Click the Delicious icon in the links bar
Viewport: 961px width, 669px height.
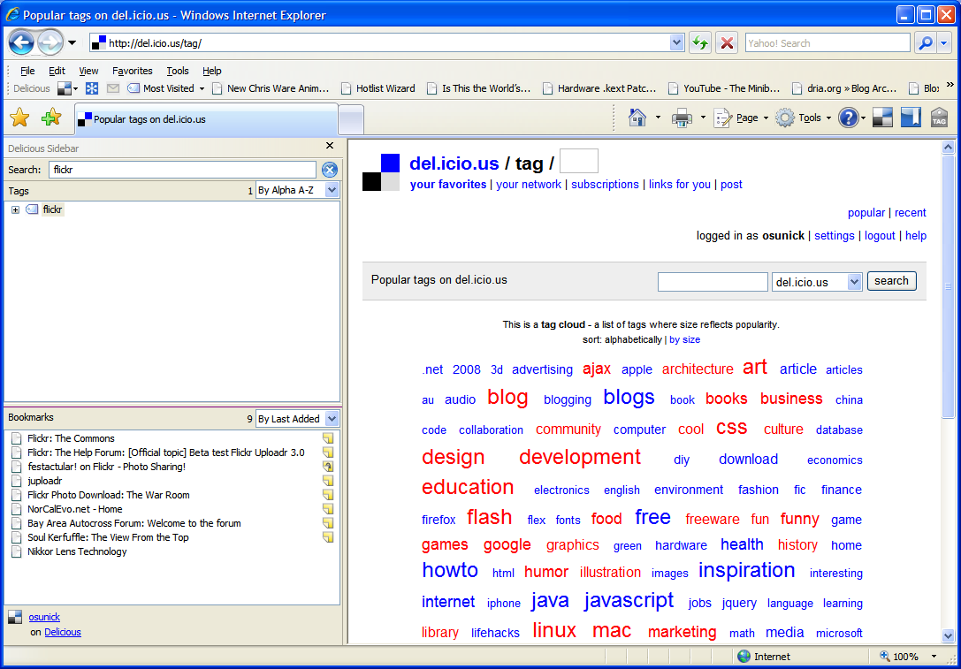[65, 89]
